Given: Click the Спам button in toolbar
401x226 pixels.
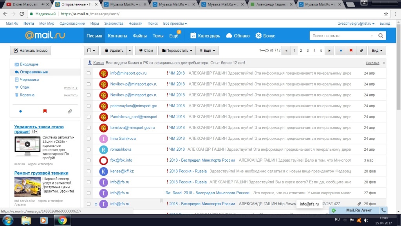Looking at the screenshot, I should (x=146, y=51).
